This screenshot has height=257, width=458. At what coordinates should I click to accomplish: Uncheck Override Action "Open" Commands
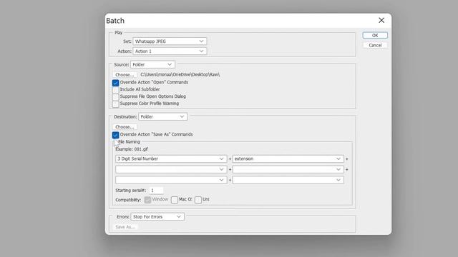115,83
